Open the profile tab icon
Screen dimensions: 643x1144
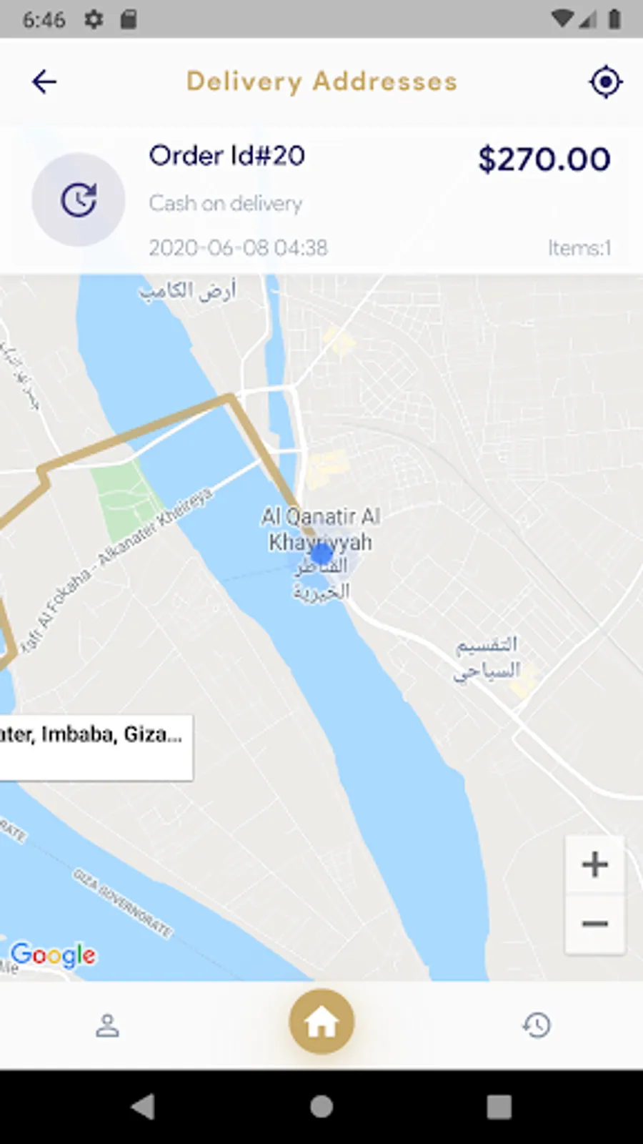click(x=107, y=1025)
